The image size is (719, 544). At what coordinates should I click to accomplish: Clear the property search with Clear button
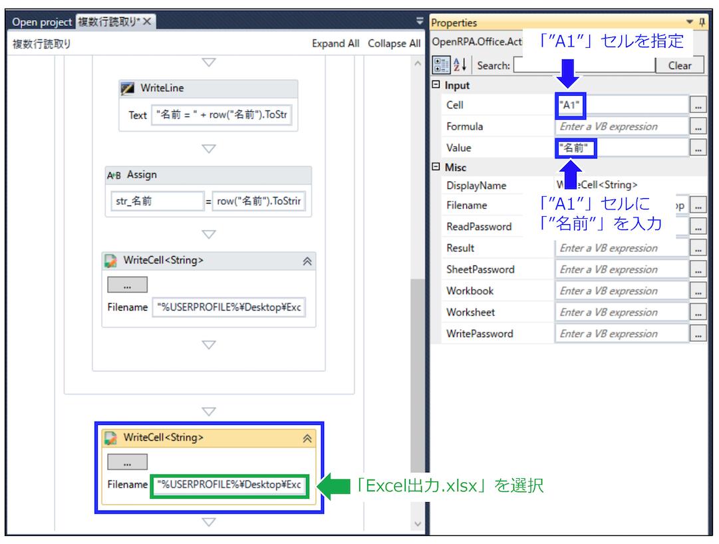click(x=680, y=66)
